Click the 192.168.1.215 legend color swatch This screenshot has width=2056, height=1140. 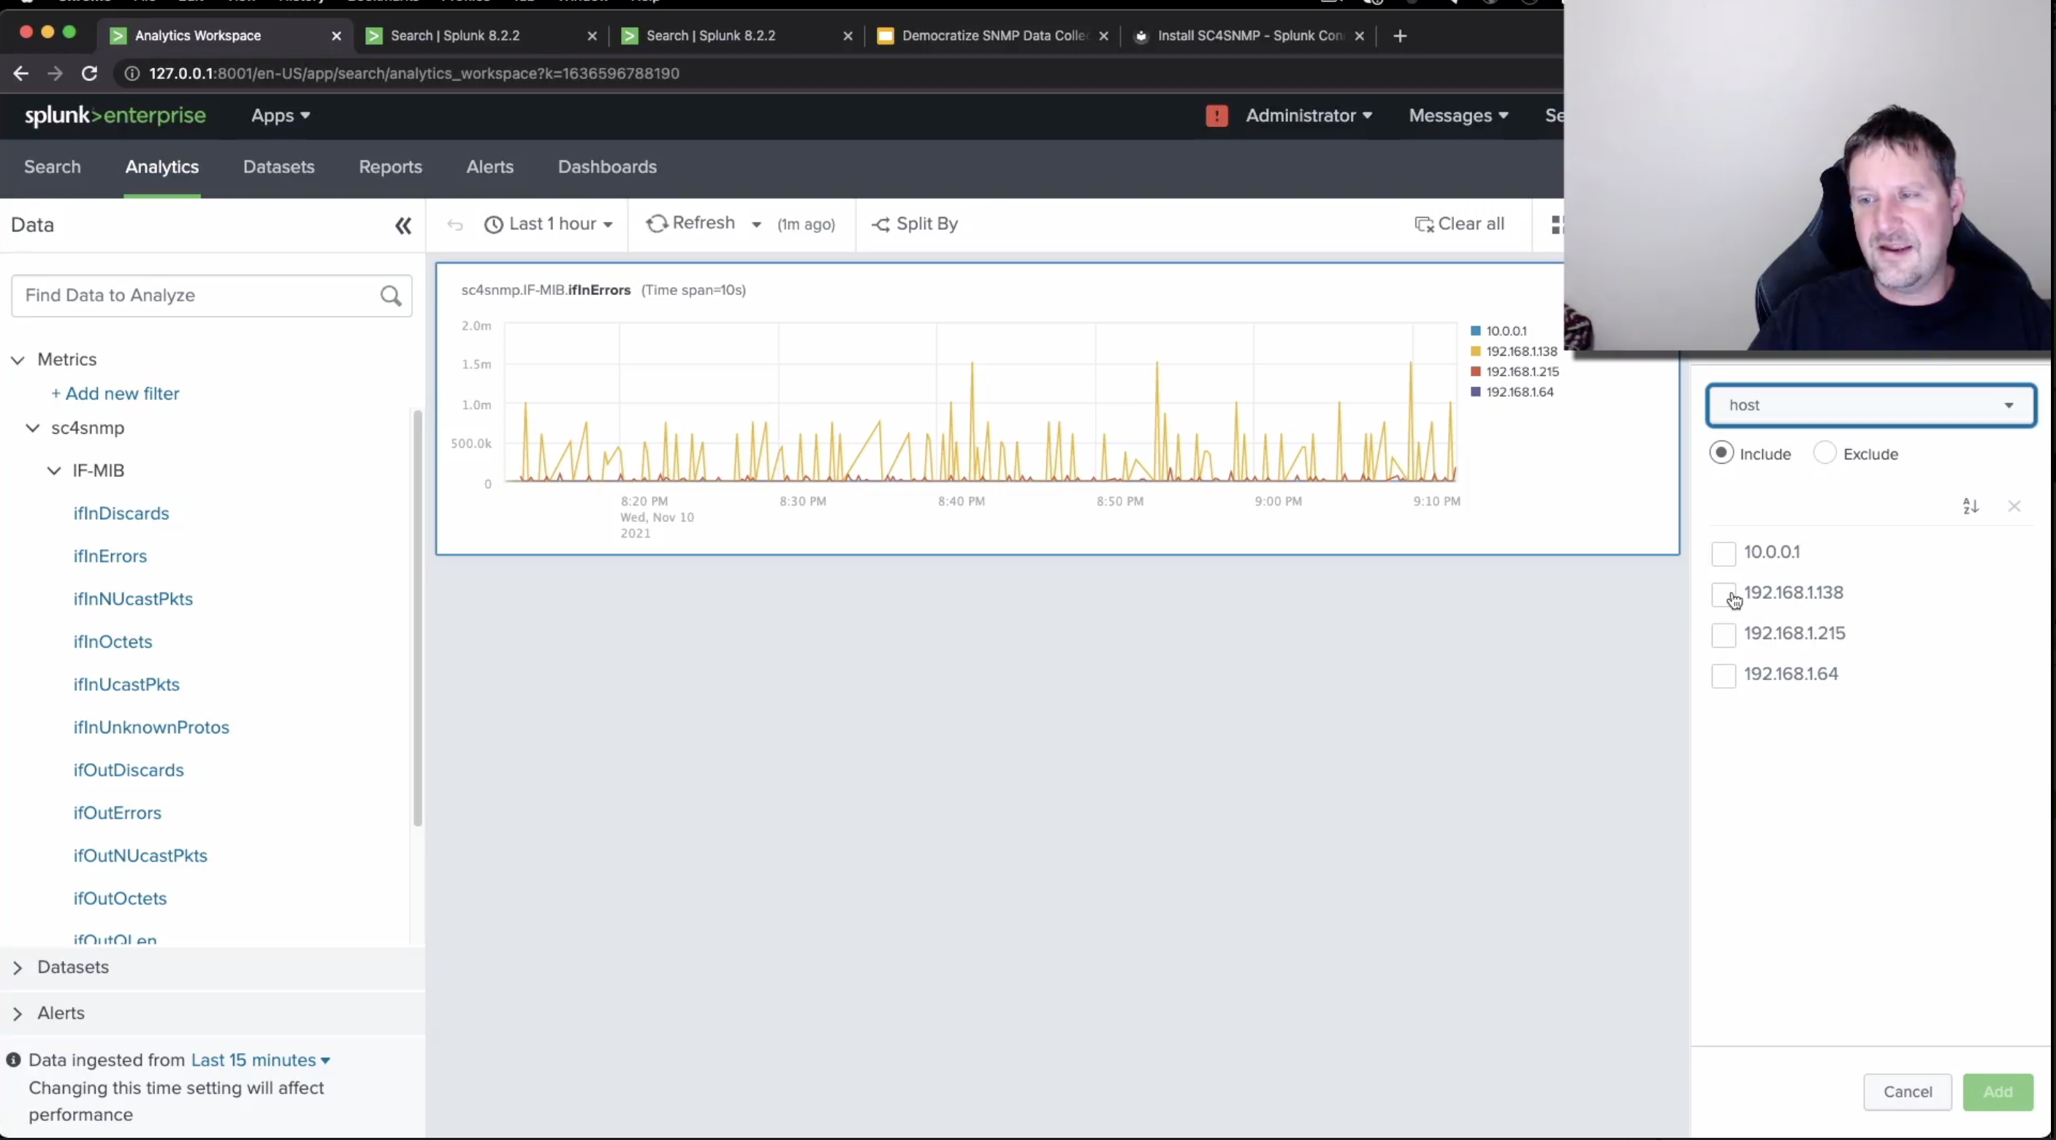(1475, 371)
